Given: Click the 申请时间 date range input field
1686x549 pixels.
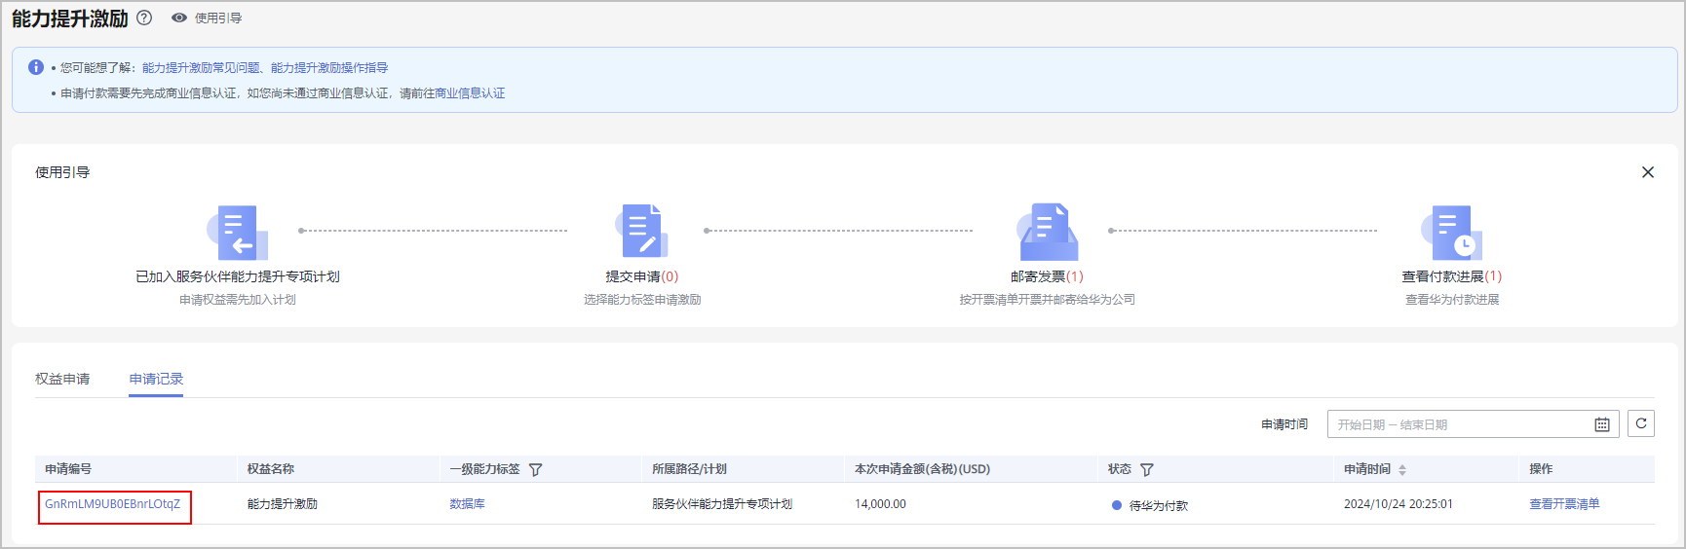Looking at the screenshot, I should [x=1459, y=424].
